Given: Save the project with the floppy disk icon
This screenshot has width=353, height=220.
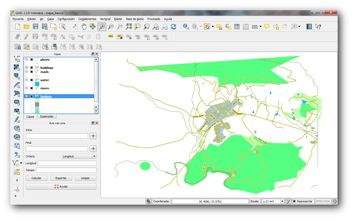Looking at the screenshot, I should 36,26.
